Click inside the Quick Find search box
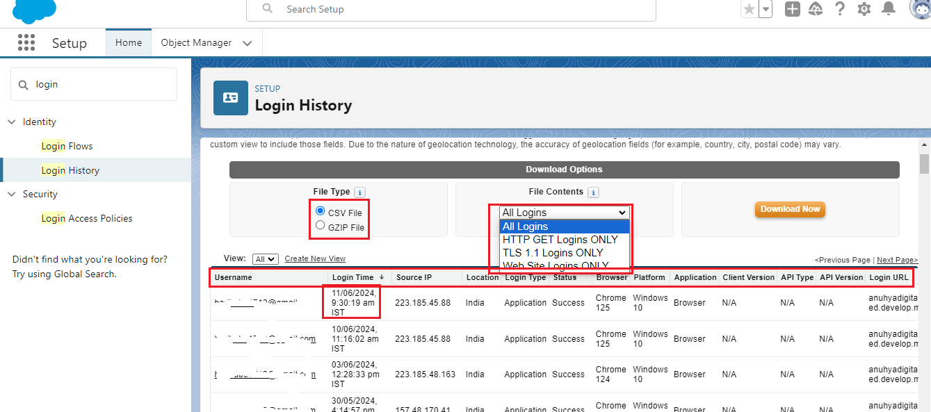Screen dimensions: 931x412 (93, 83)
